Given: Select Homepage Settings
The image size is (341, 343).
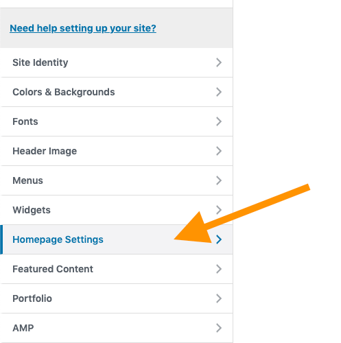Looking at the screenshot, I should point(117,239).
